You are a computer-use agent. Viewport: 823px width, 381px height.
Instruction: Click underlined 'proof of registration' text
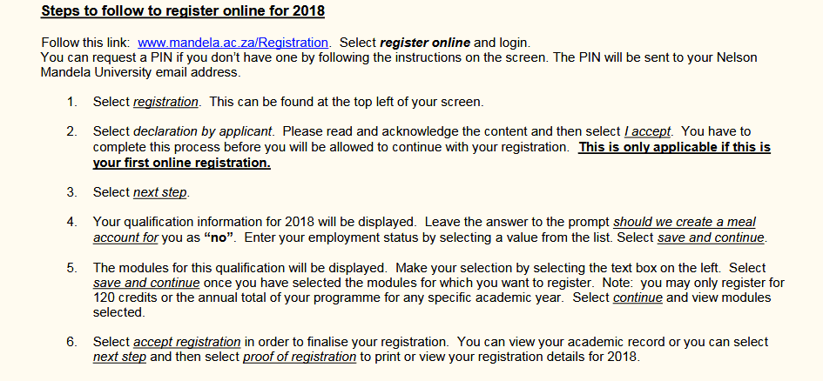click(x=299, y=357)
